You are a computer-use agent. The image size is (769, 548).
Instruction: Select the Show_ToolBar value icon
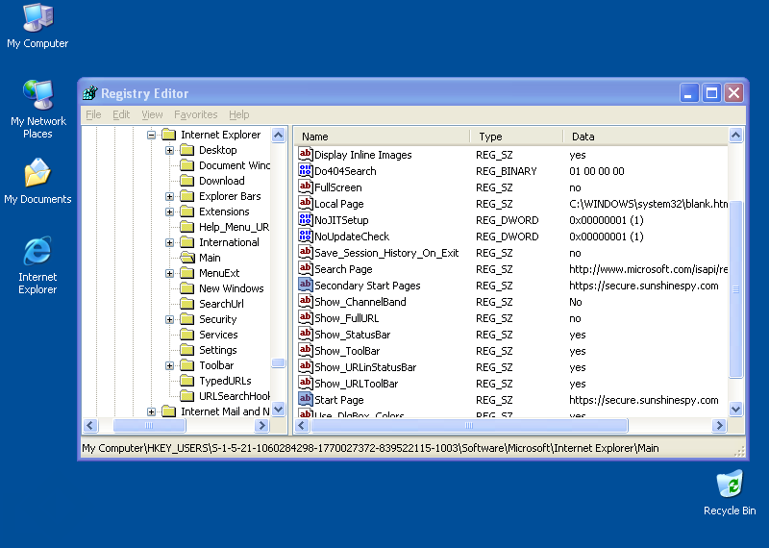point(305,351)
